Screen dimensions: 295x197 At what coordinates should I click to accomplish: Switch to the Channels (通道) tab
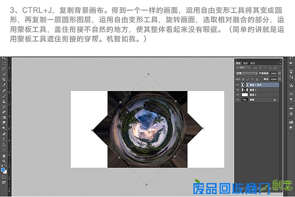click(x=245, y=63)
